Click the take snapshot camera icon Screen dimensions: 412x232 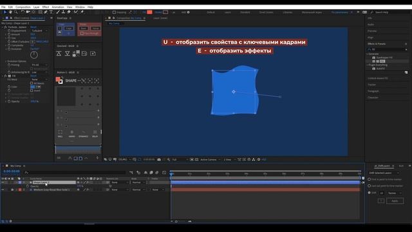point(159,159)
